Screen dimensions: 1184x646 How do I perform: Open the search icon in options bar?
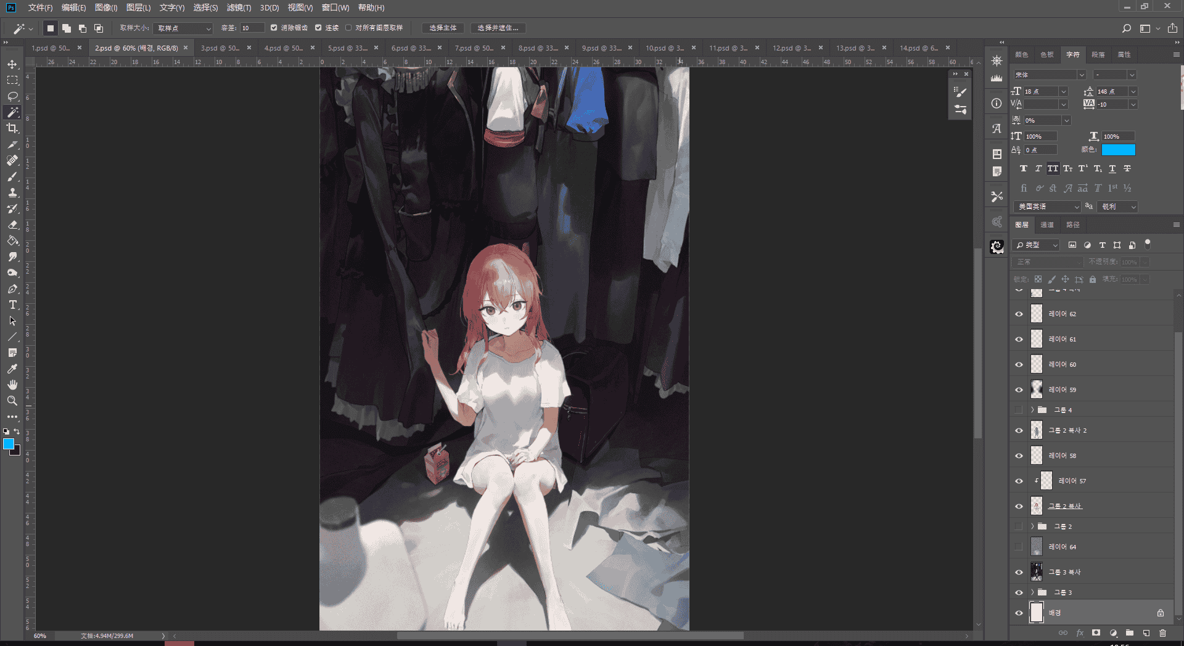pos(1126,28)
